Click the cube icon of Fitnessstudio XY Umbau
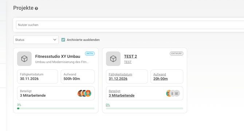This screenshot has width=244, height=131. pyautogui.click(x=24, y=59)
